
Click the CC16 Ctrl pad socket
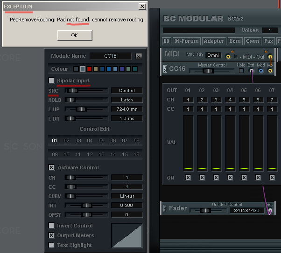tap(252, 71)
